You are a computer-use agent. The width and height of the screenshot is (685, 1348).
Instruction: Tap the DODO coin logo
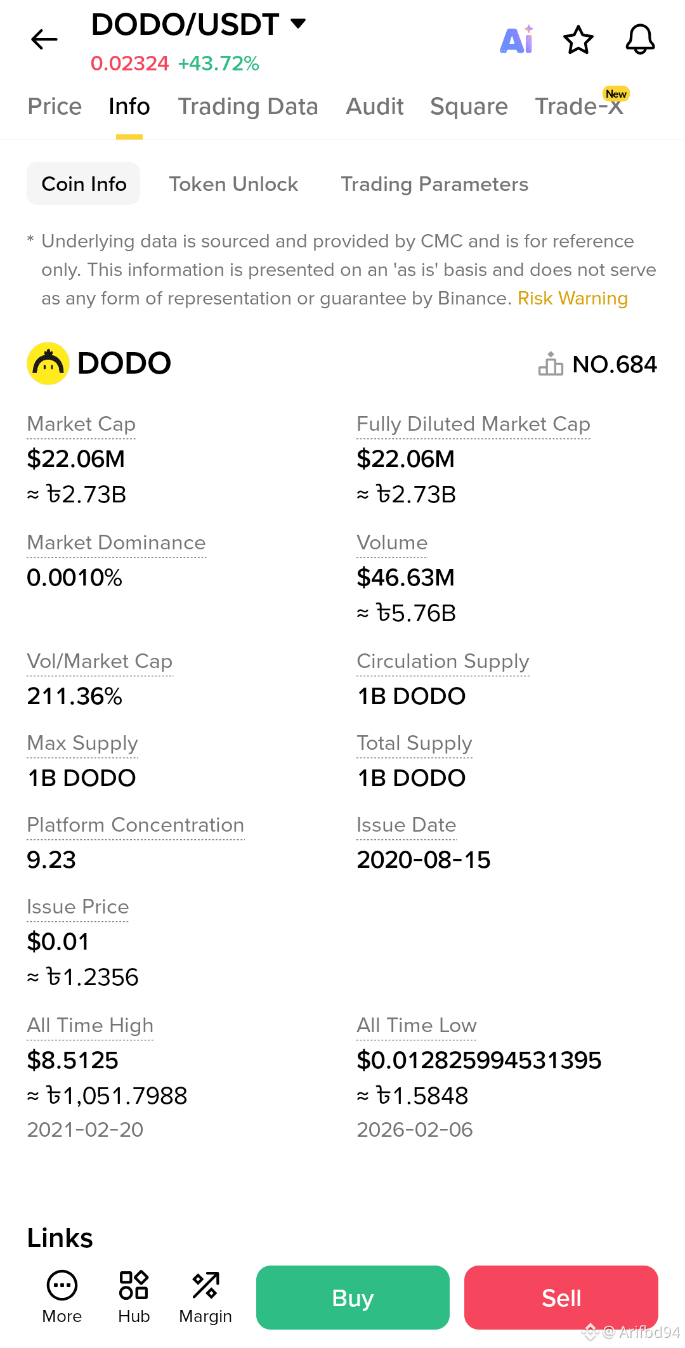[48, 363]
